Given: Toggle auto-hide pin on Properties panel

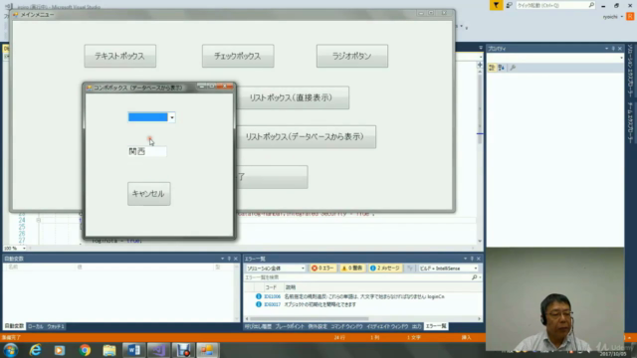Looking at the screenshot, I should (x=613, y=49).
